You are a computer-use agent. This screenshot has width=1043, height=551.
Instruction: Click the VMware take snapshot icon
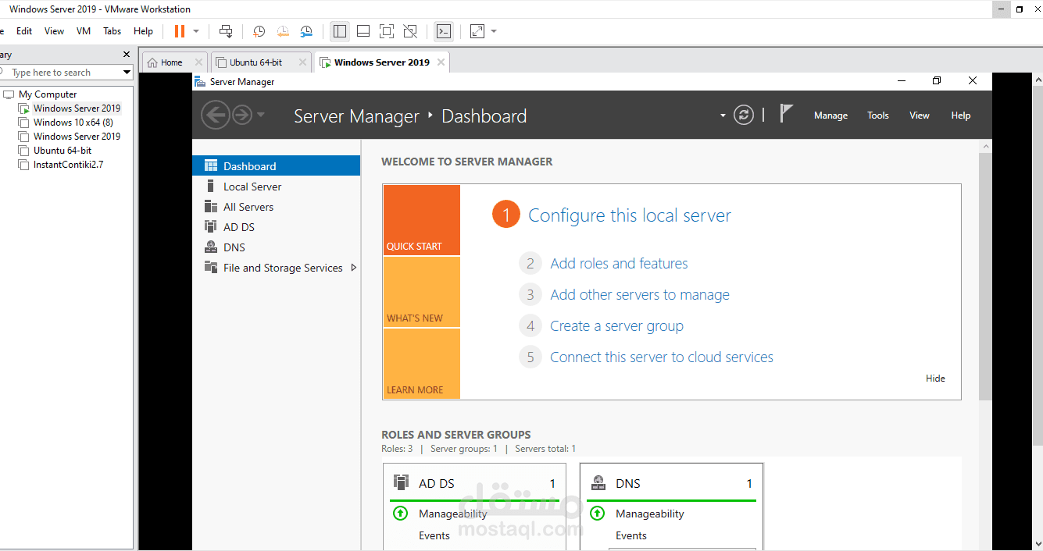pos(259,31)
